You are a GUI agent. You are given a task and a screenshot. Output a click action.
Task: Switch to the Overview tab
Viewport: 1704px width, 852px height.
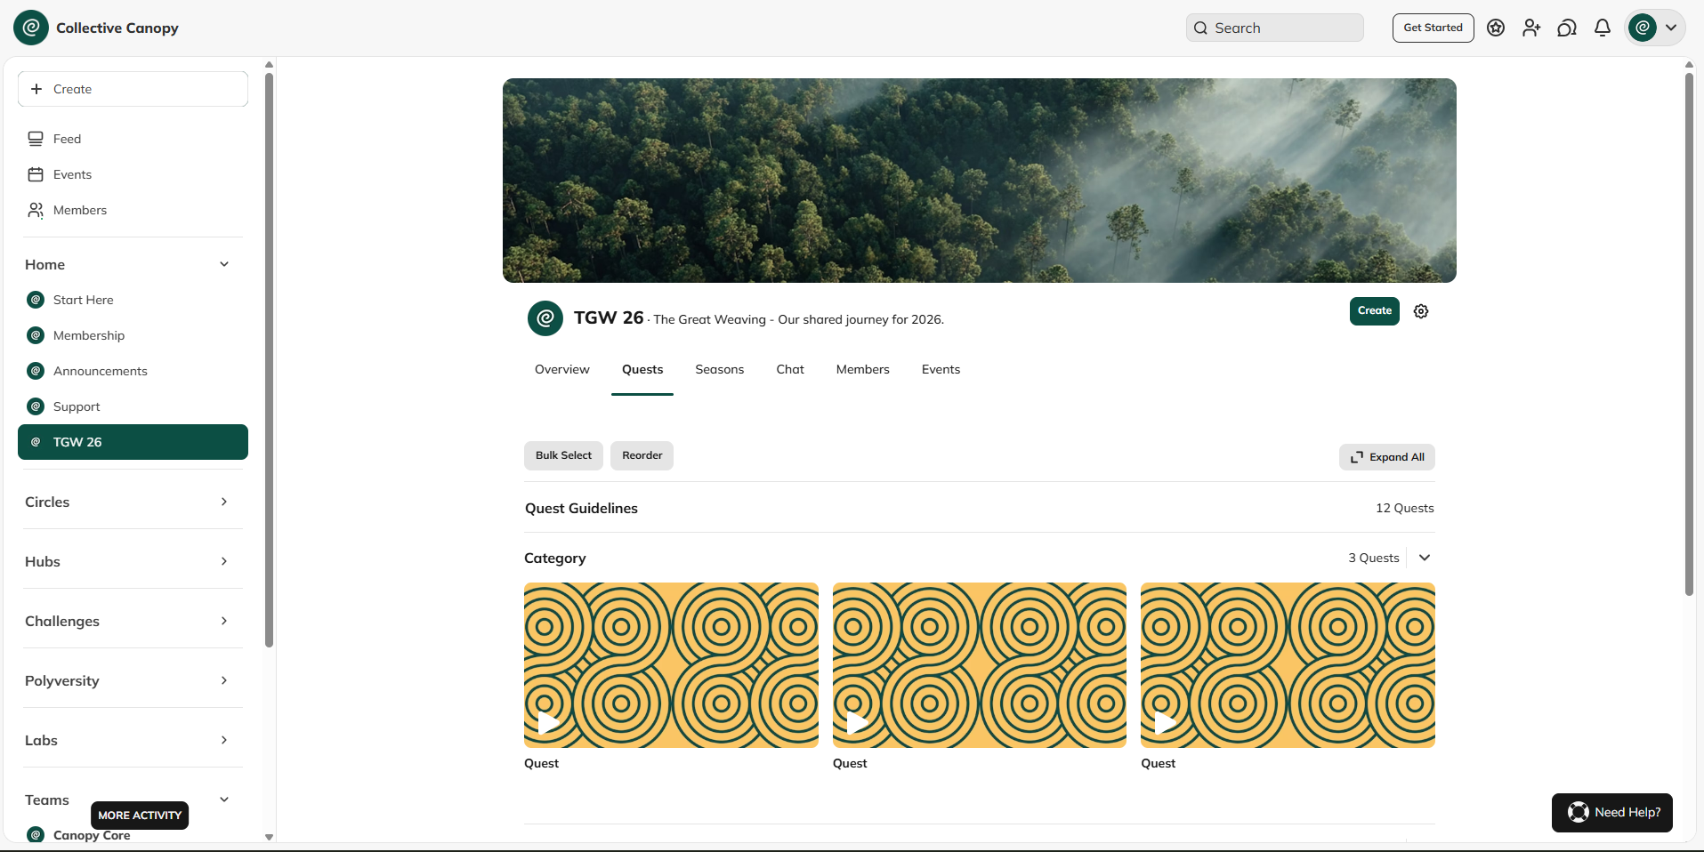(561, 369)
